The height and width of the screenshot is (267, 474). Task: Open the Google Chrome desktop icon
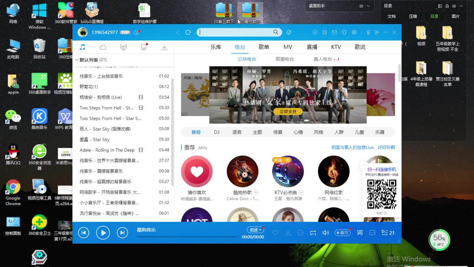click(x=13, y=192)
